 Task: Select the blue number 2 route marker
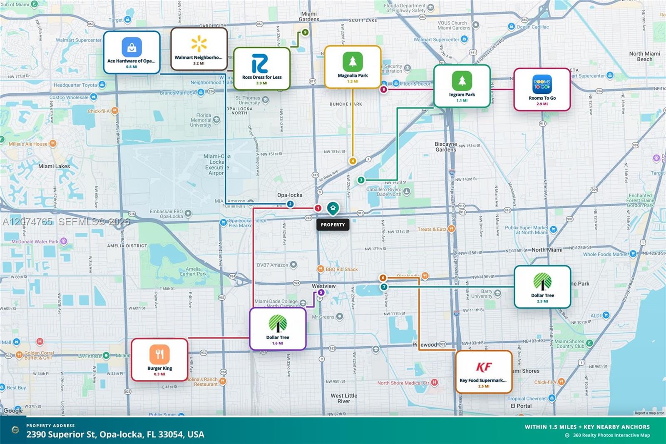[290, 204]
